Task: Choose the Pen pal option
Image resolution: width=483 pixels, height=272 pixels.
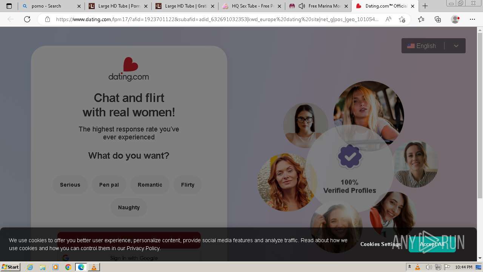Action: point(109,185)
